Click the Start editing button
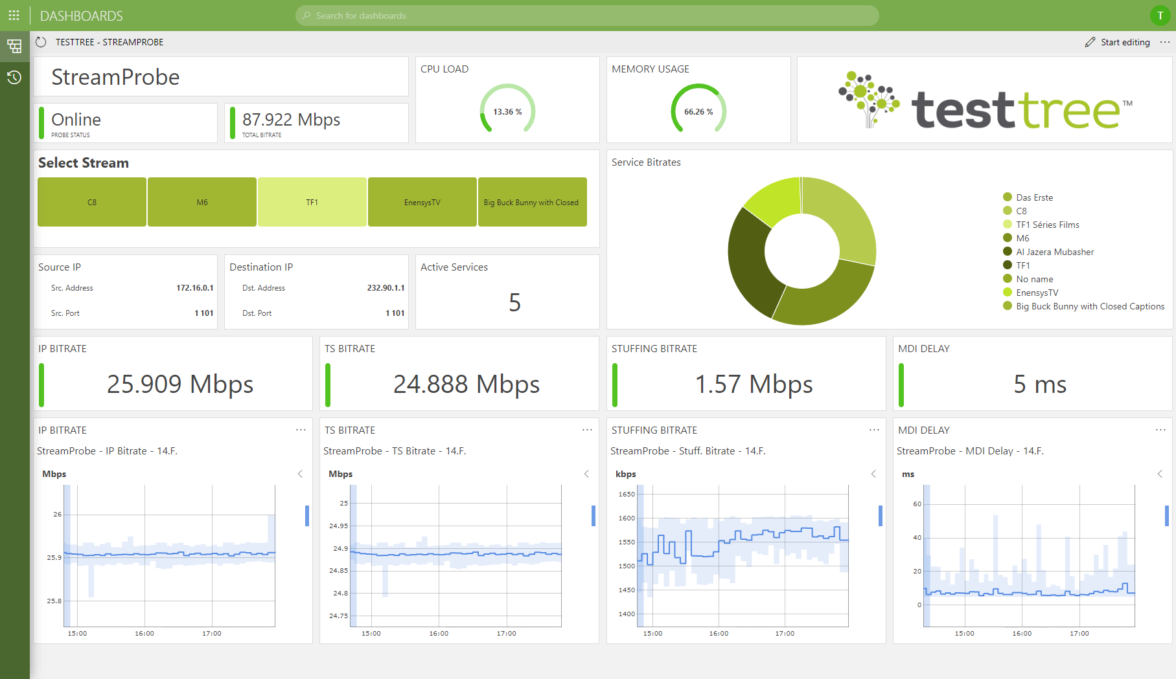The width and height of the screenshot is (1176, 679). [x=1118, y=42]
